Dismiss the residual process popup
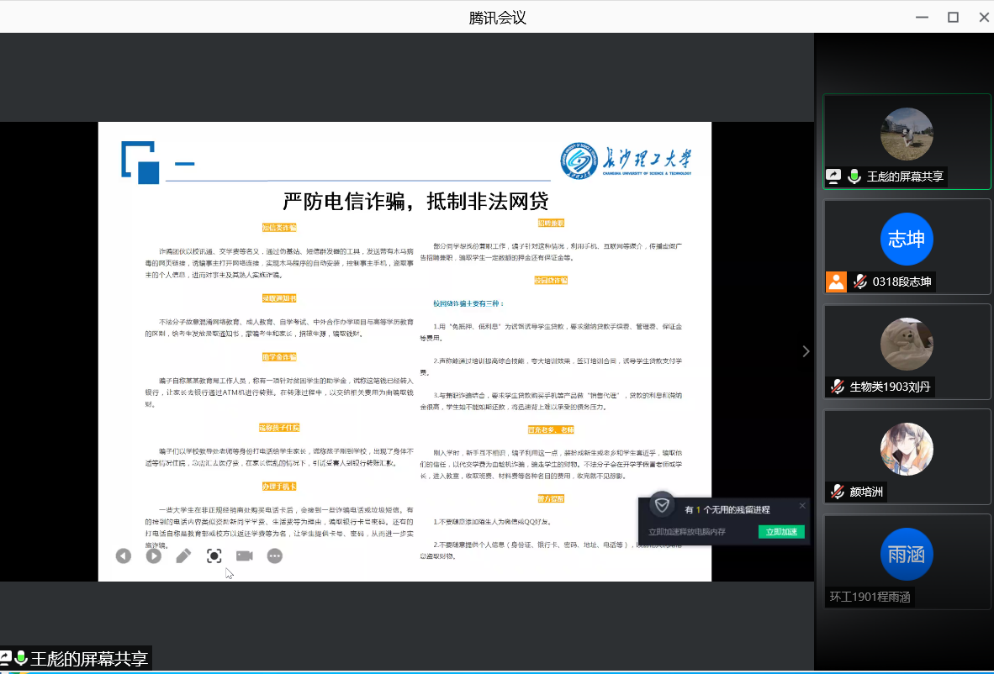 (802, 505)
